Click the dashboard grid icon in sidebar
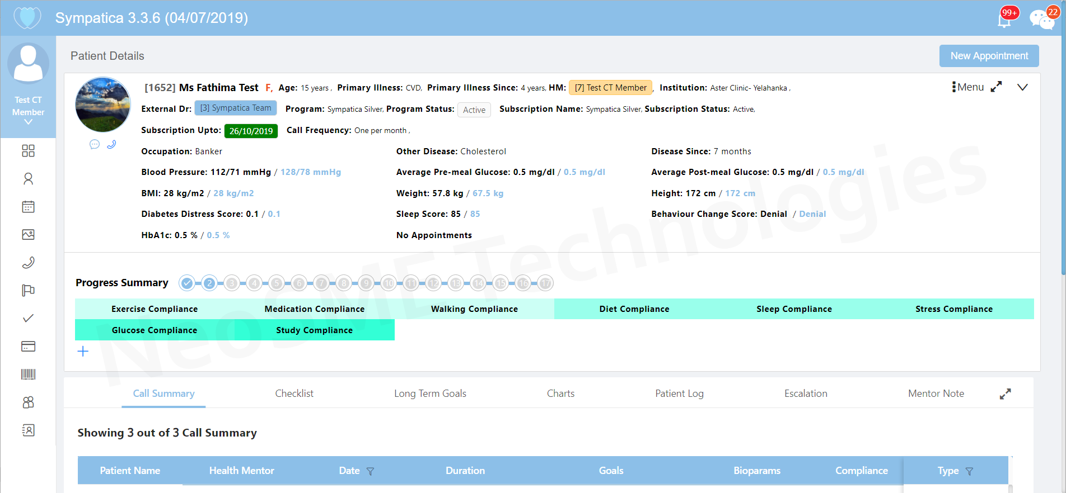 pyautogui.click(x=28, y=151)
